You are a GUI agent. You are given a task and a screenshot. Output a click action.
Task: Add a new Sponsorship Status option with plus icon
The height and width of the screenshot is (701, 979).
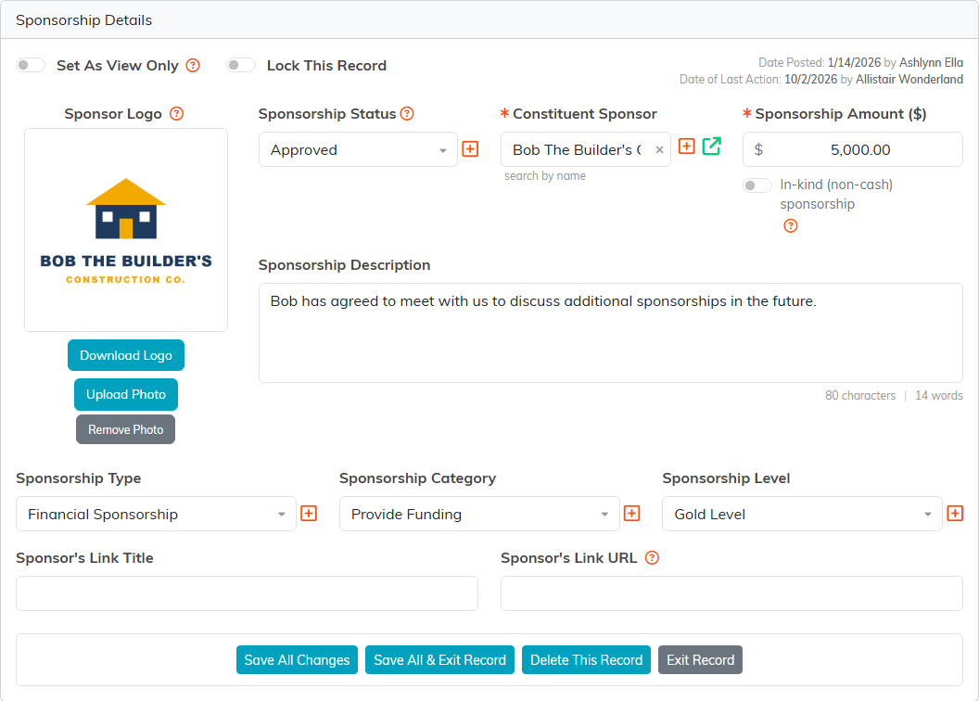pos(470,149)
